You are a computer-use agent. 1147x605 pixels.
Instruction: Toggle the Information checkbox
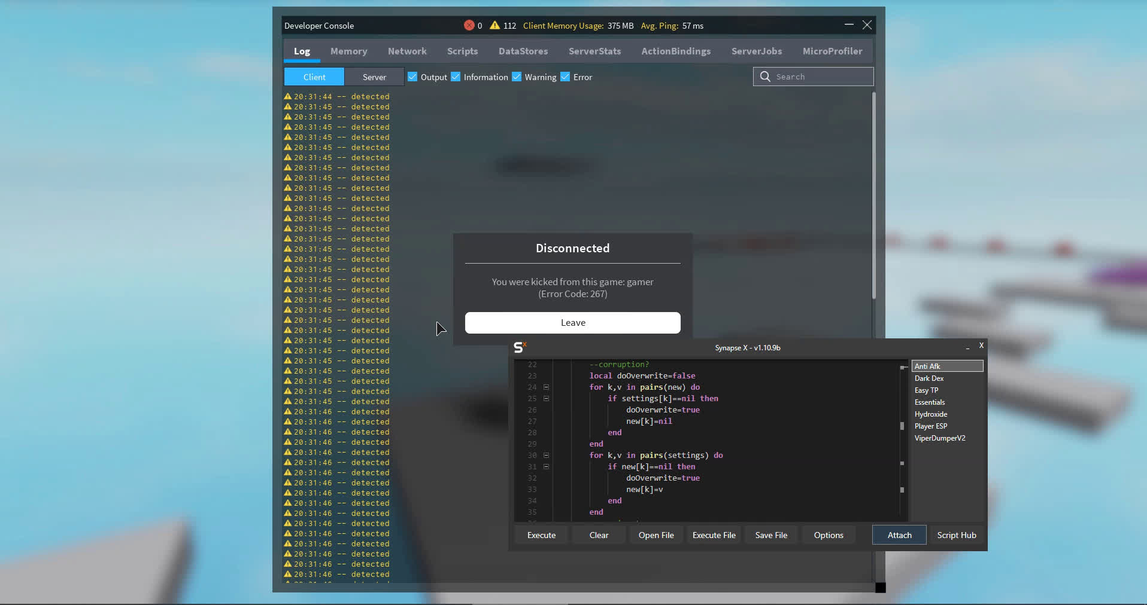[456, 77]
